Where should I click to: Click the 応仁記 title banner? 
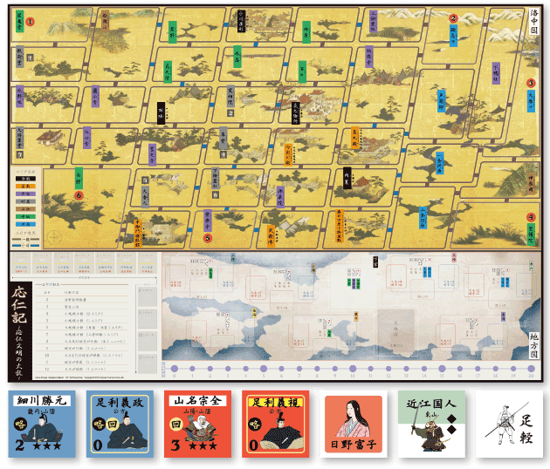19,330
